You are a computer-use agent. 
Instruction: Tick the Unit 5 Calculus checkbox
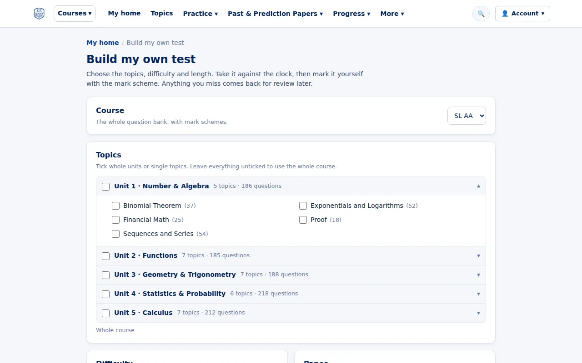105,313
